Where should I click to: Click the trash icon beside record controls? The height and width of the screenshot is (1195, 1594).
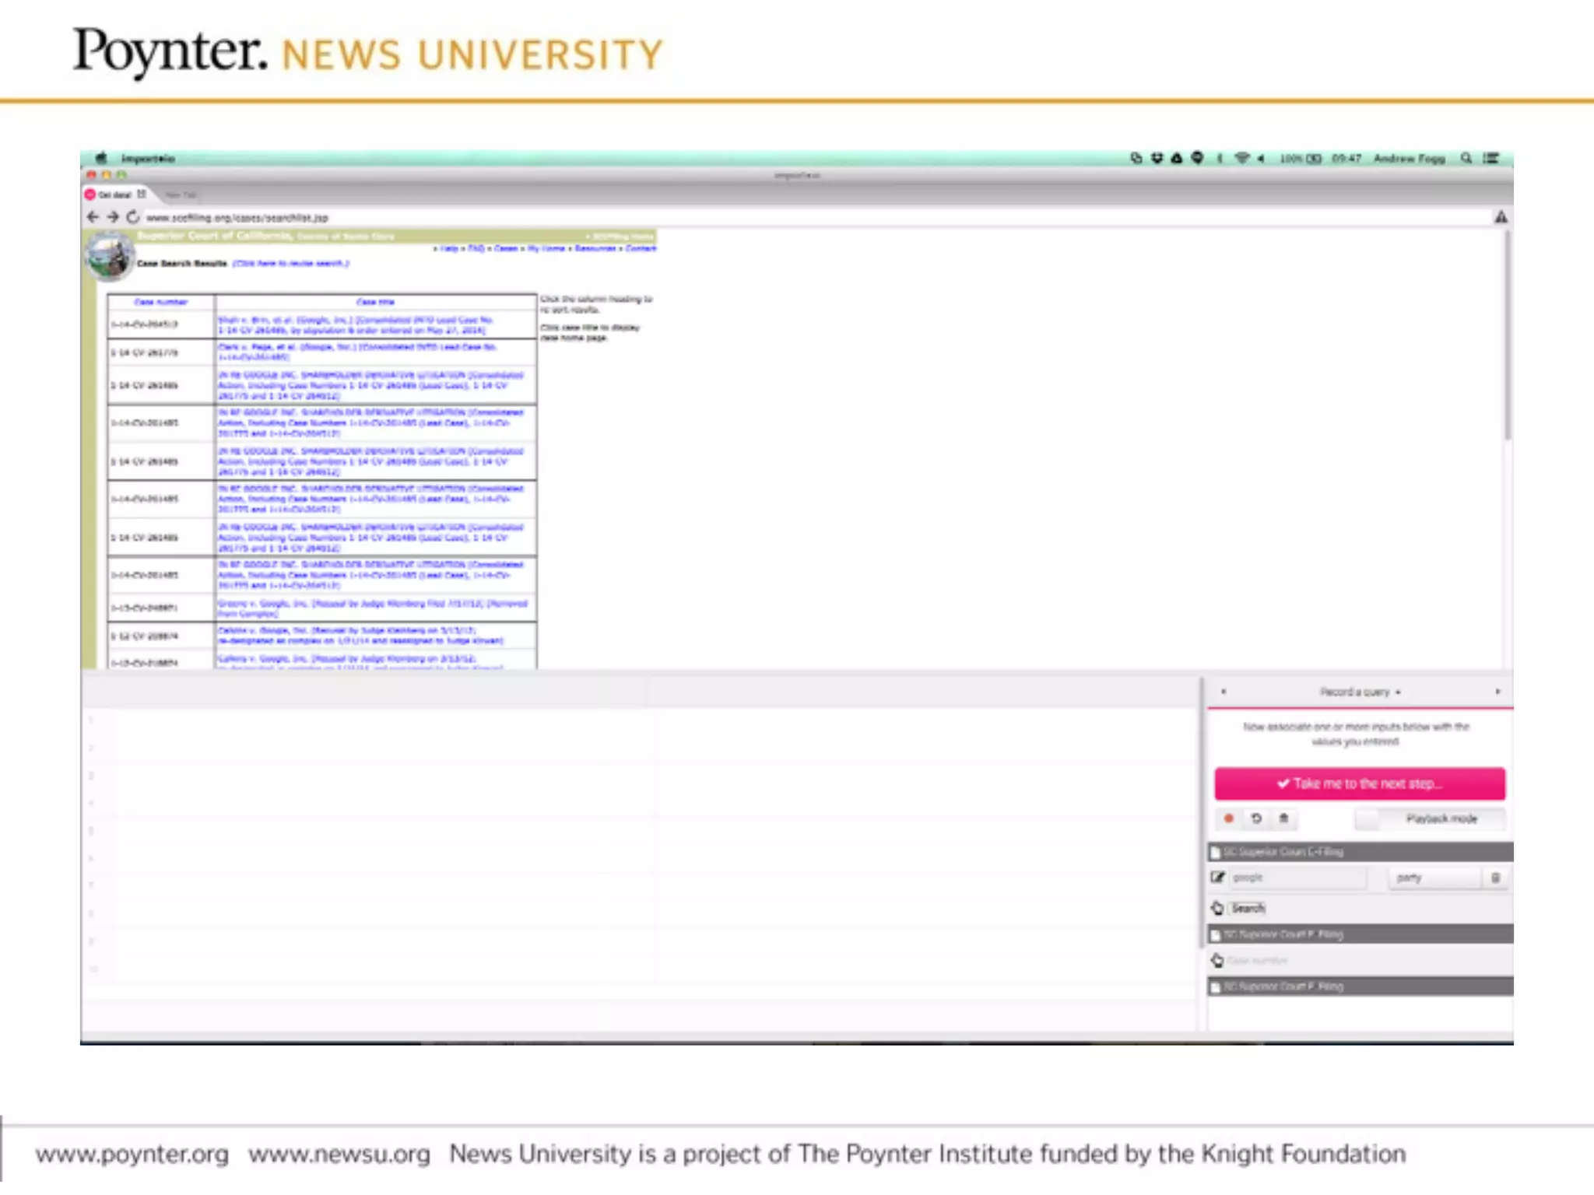point(1284,818)
